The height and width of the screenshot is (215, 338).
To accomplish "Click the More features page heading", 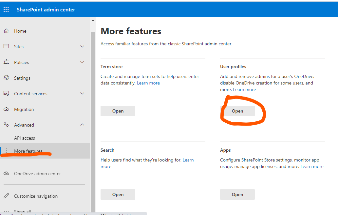I will (x=131, y=31).
